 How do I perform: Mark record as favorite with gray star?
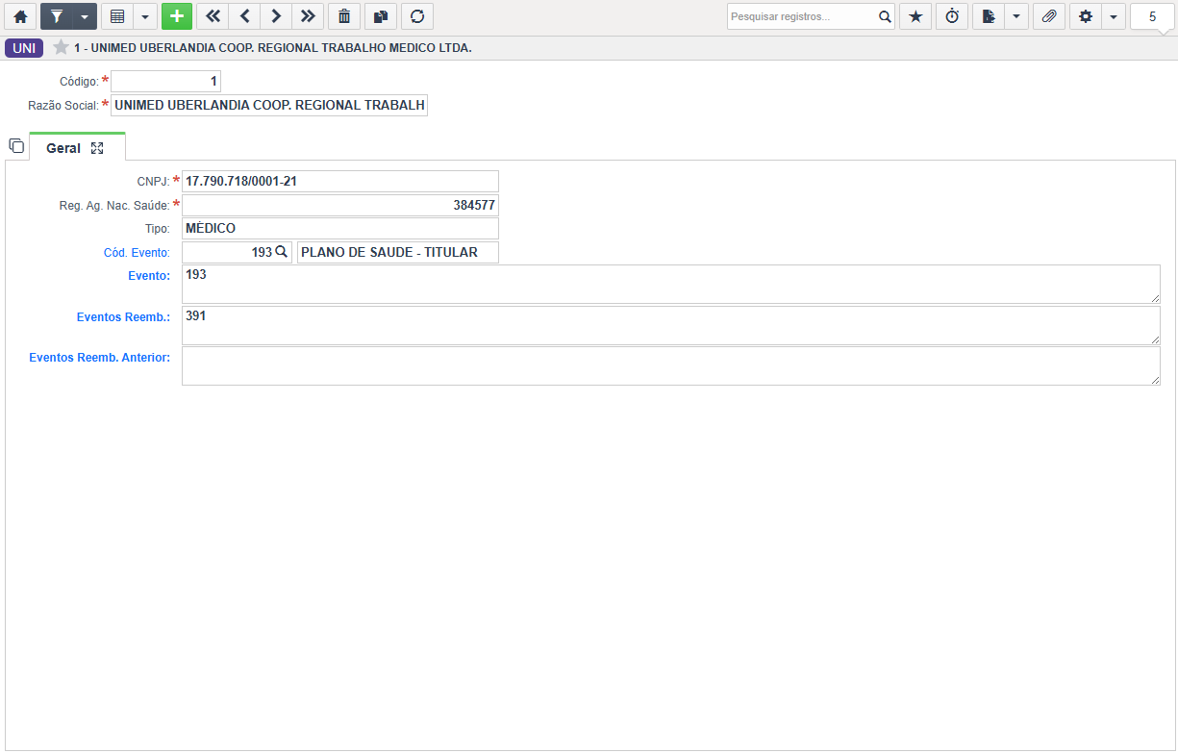(x=61, y=47)
